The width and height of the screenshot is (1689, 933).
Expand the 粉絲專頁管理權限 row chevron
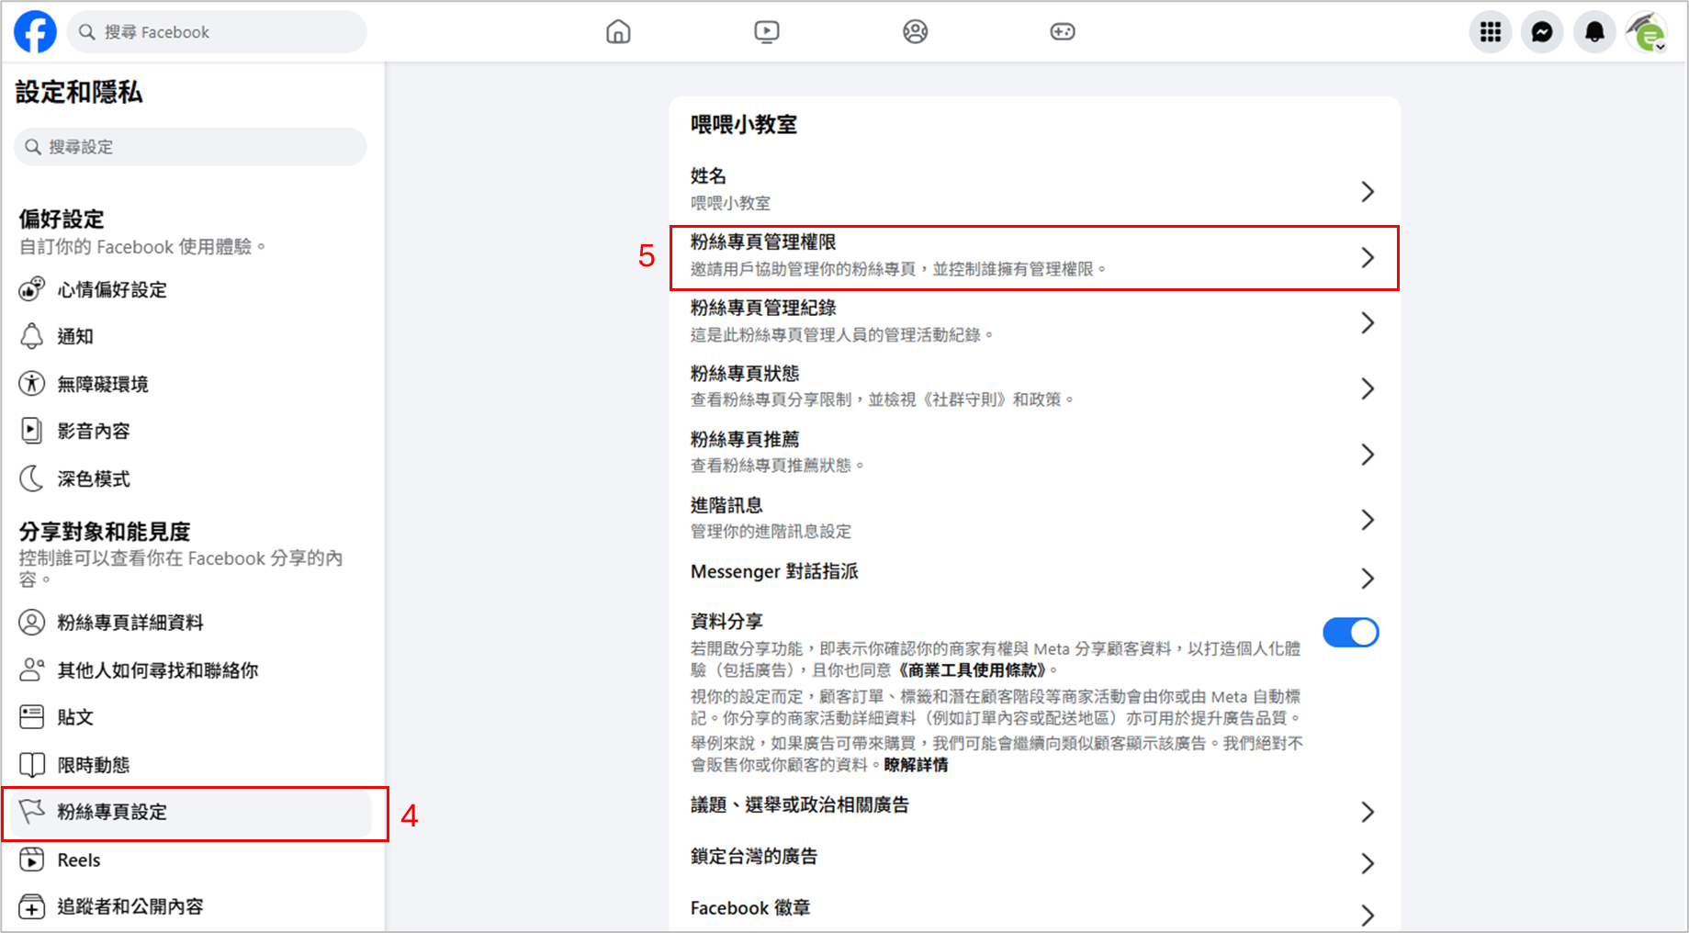click(1368, 257)
